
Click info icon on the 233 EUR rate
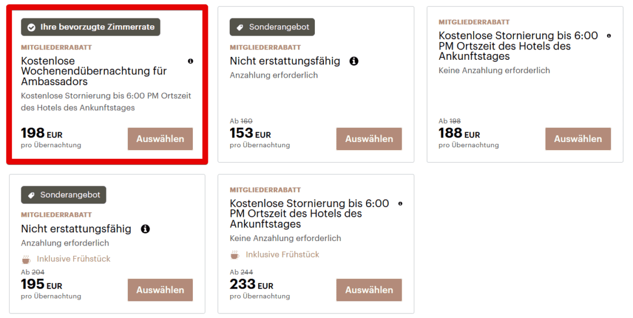pos(400,204)
